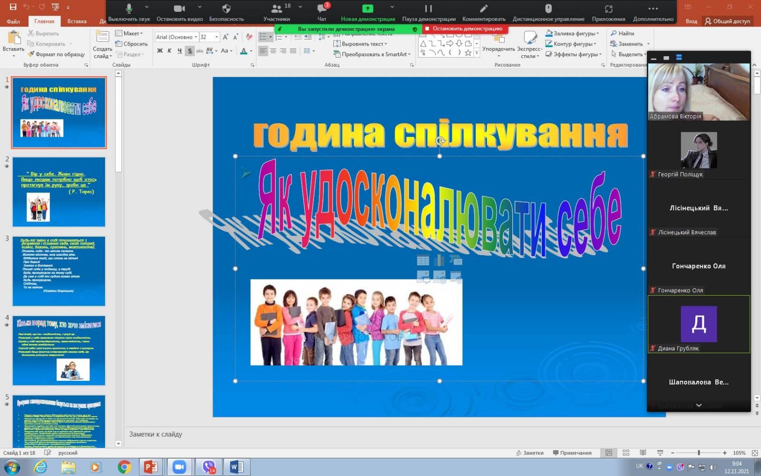Viewport: 761px width, 476px height.
Task: Open Zoom Security (Безопасность) options
Action: click(226, 12)
